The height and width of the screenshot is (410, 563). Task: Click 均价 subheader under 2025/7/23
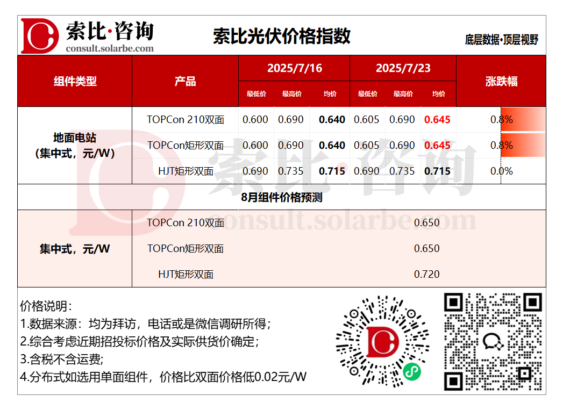(x=439, y=94)
